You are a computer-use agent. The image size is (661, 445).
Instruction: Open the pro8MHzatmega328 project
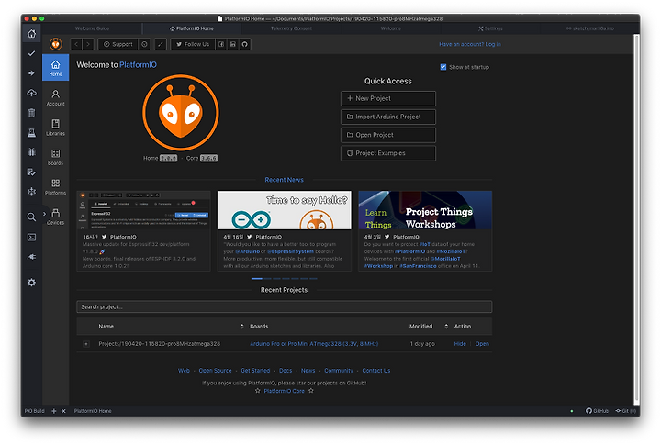pyautogui.click(x=482, y=344)
